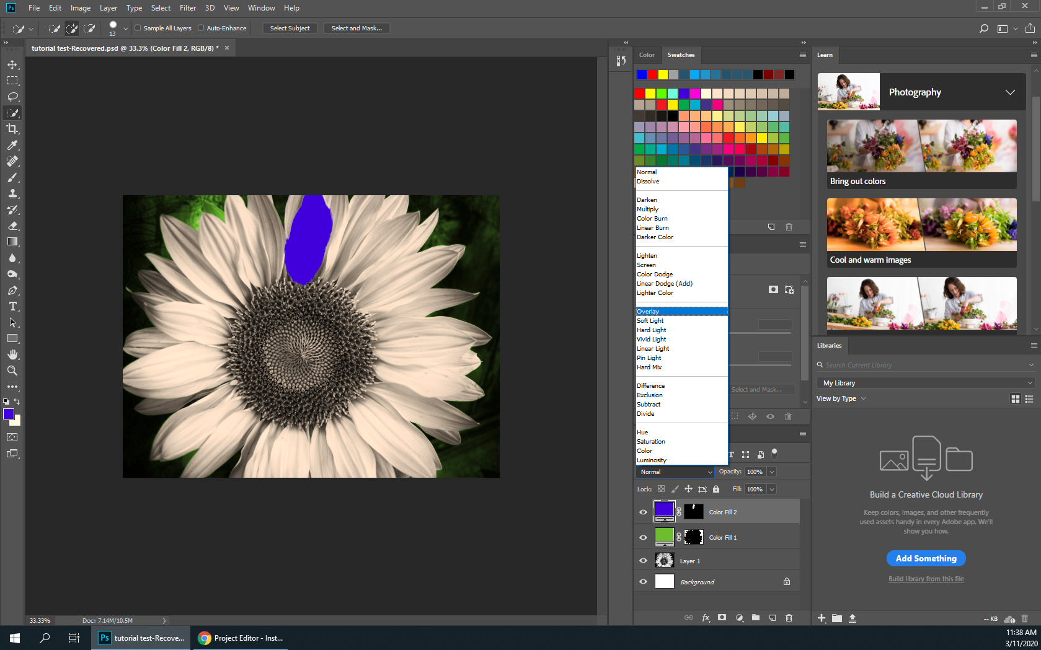
Task: Click the Add Something button
Action: pos(926,558)
